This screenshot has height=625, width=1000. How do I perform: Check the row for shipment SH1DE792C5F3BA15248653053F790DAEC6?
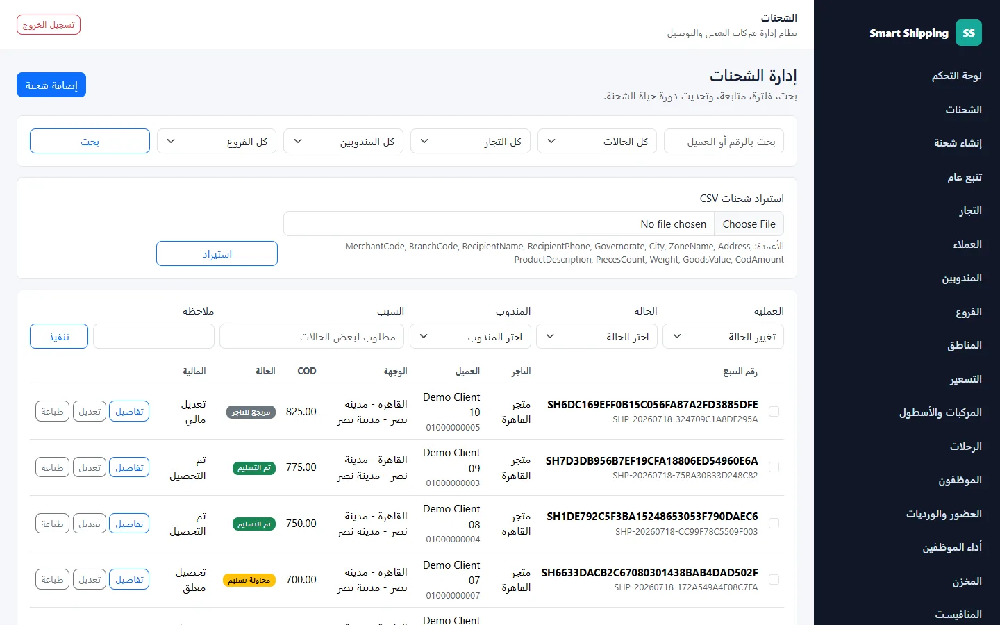[x=774, y=524]
